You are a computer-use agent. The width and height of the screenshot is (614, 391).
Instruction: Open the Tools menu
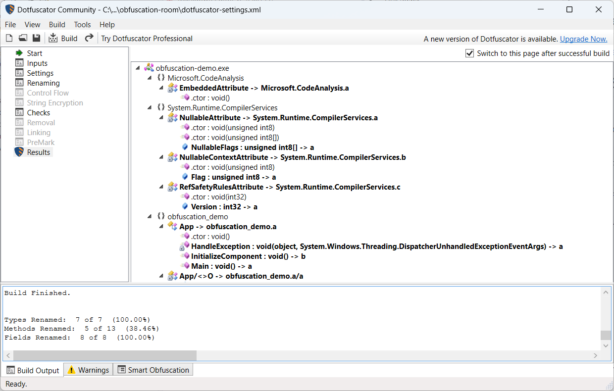pos(82,24)
